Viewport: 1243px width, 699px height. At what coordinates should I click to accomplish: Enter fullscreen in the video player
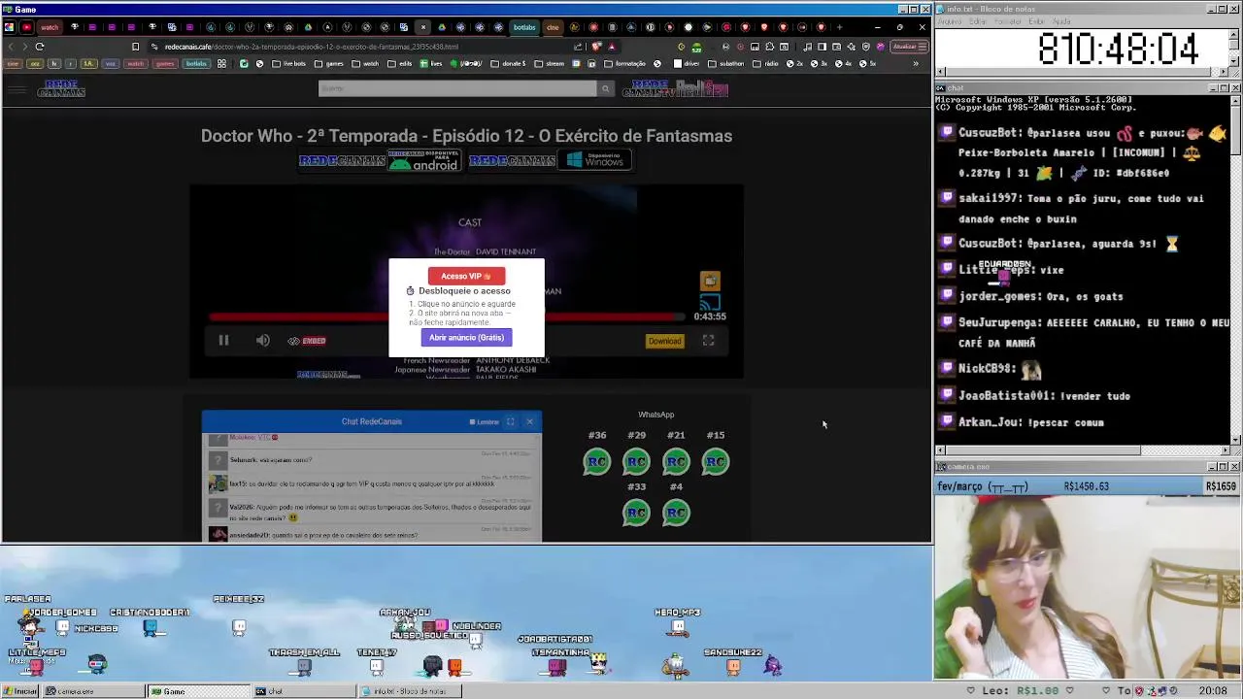pyautogui.click(x=708, y=341)
